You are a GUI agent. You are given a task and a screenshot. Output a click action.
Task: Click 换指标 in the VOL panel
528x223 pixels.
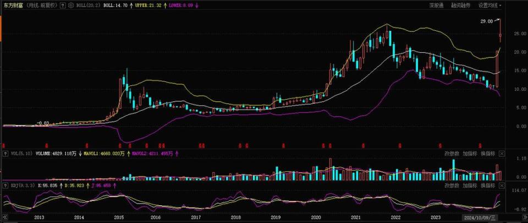pyautogui.click(x=488, y=154)
